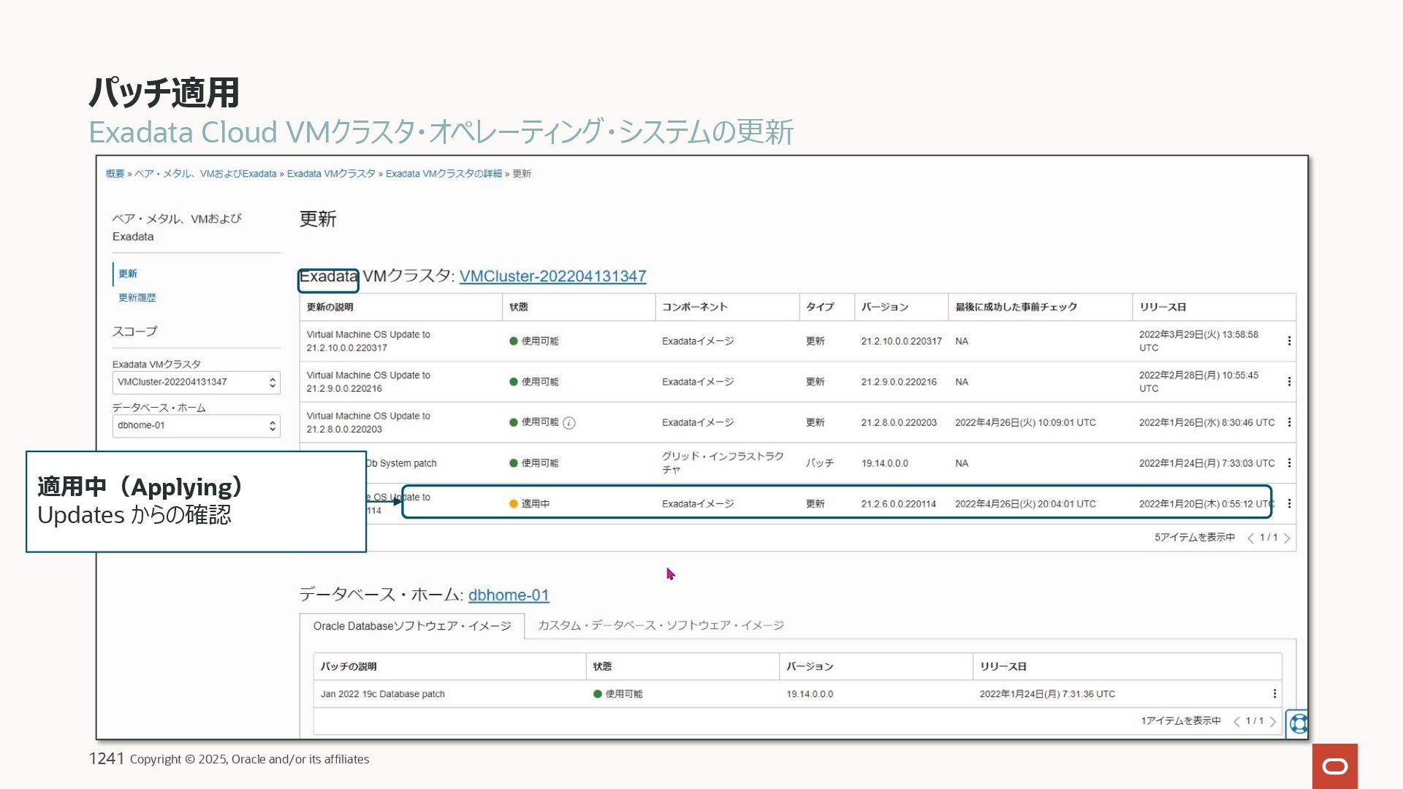Go to next page of updates table

tap(1287, 538)
